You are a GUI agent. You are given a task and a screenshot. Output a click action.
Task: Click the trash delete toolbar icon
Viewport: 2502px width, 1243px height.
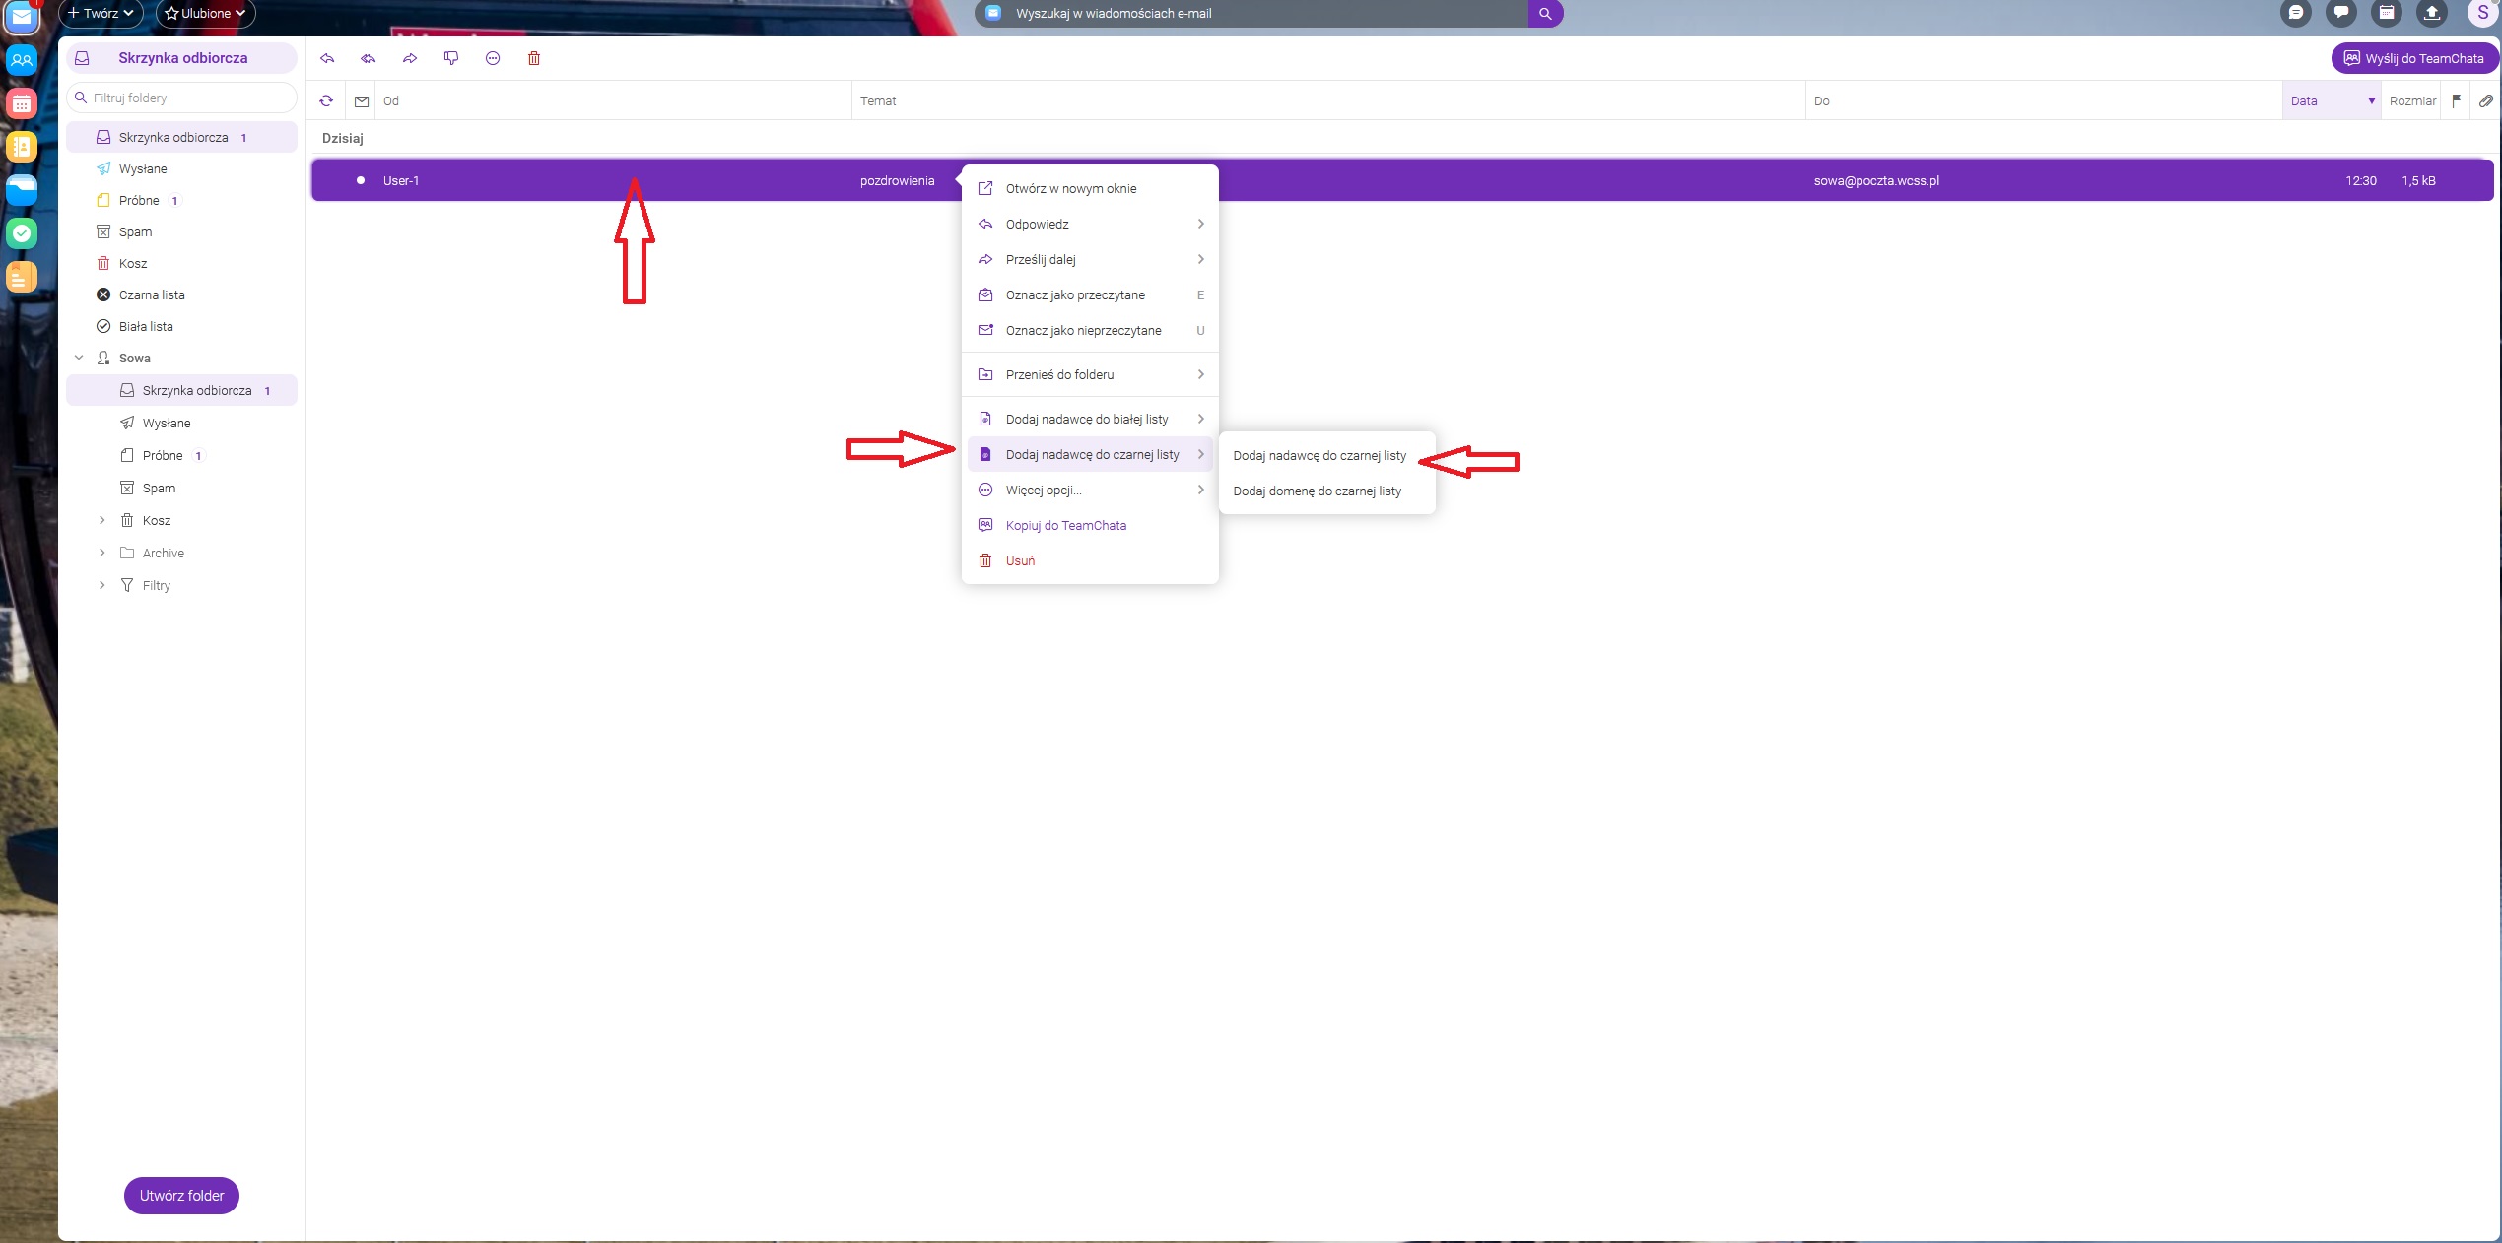click(x=534, y=58)
